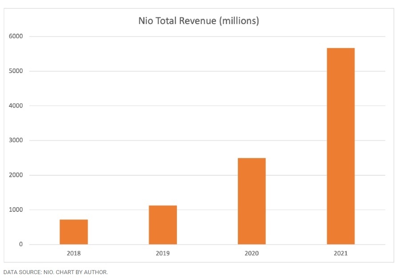
Task: Click the 2018 x-axis label
Action: pyautogui.click(x=74, y=253)
